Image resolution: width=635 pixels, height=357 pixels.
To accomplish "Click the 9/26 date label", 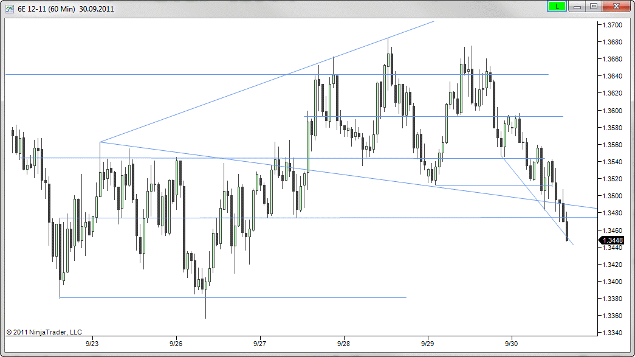I will pos(176,344).
